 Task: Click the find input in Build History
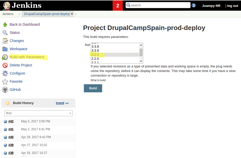38,113
